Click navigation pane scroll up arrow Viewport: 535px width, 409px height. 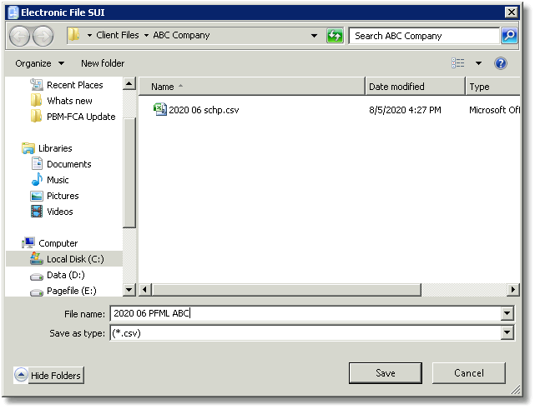(129, 83)
